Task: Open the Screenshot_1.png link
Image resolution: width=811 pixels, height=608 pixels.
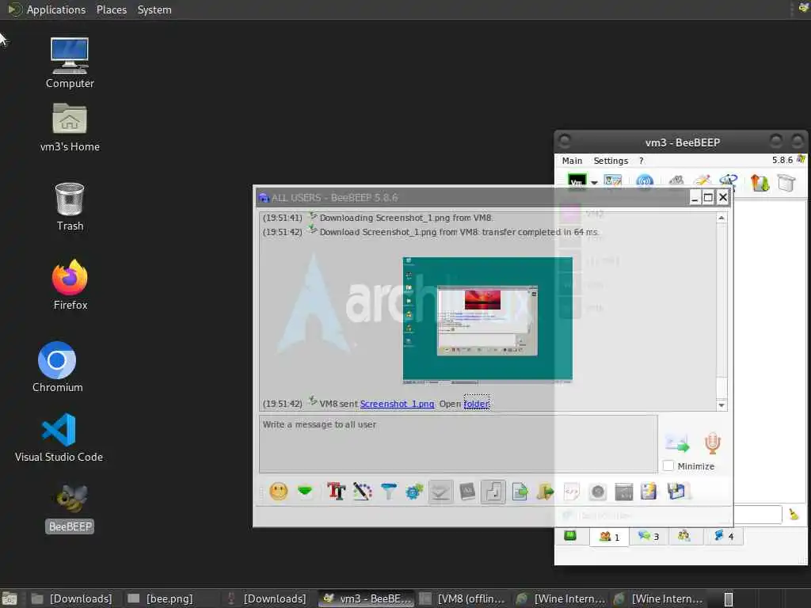Action: (398, 404)
